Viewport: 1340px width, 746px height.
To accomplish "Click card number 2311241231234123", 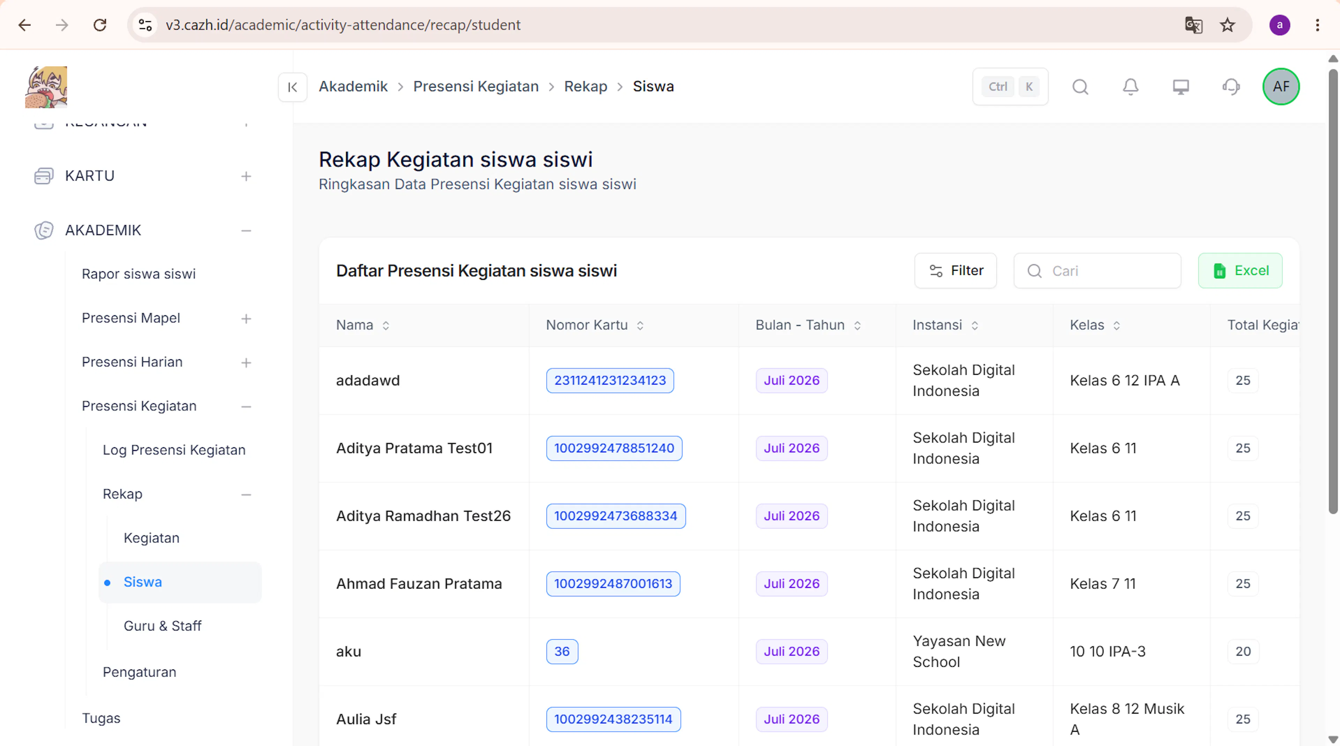I will [x=610, y=380].
